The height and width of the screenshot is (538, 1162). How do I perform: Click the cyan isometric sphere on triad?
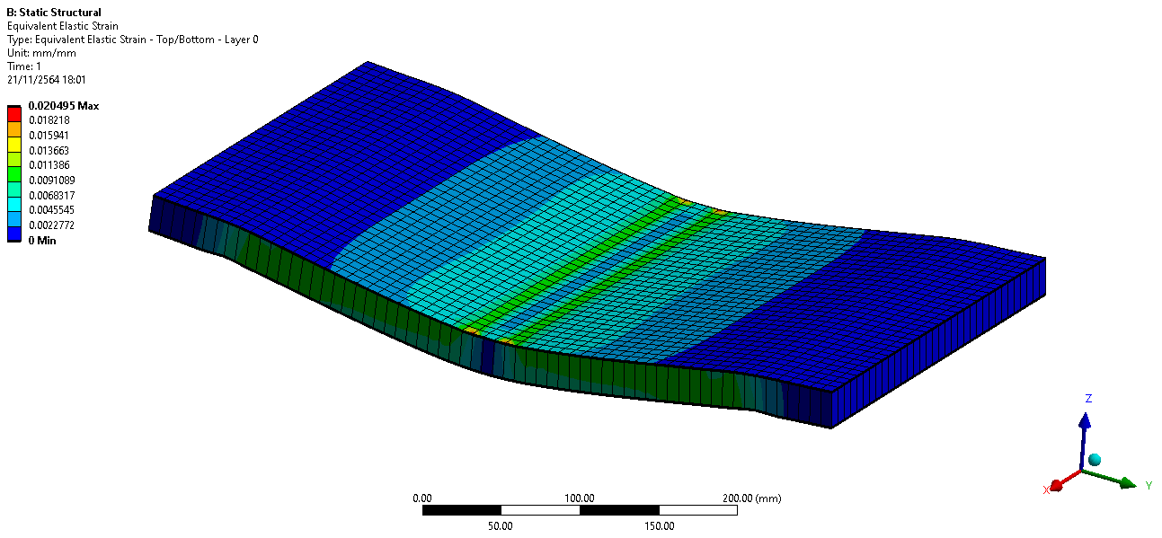coord(1095,460)
